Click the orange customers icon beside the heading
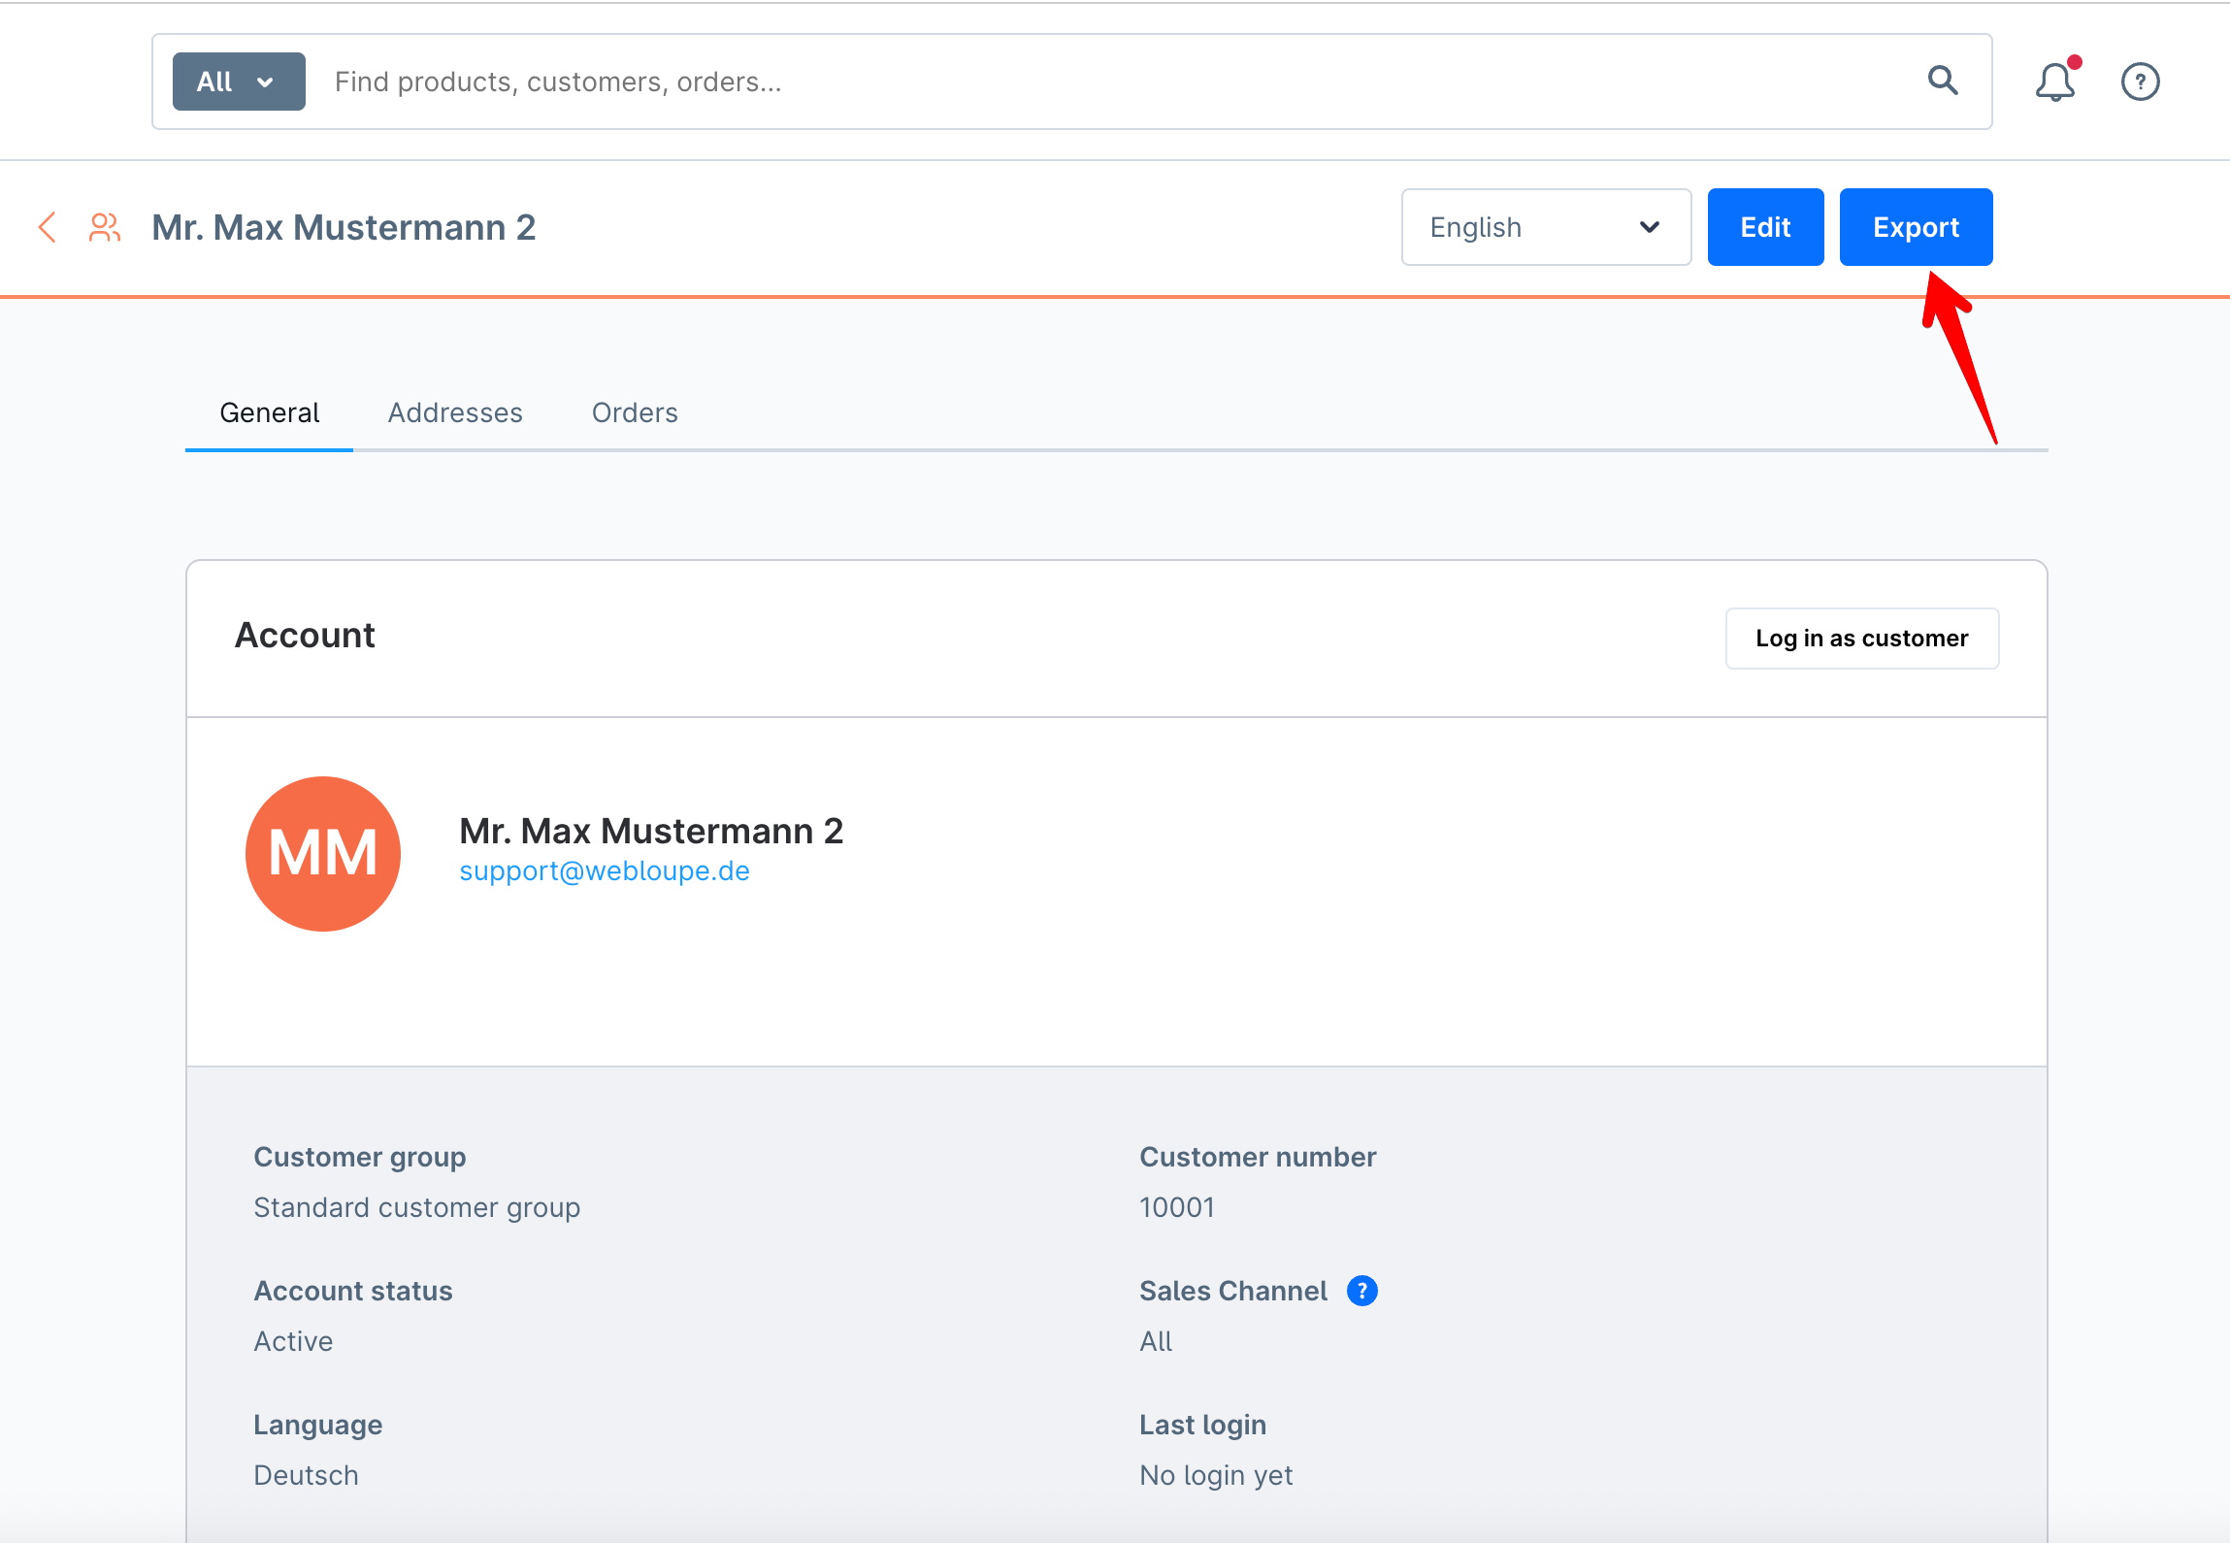Image resolution: width=2230 pixels, height=1543 pixels. click(x=103, y=226)
